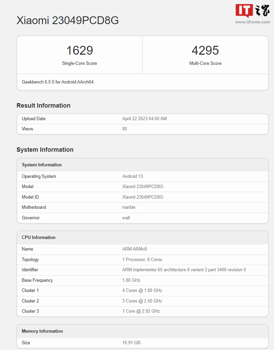Click the Cluster 1 label
Viewport: 274px width, 350px height.
point(30,291)
